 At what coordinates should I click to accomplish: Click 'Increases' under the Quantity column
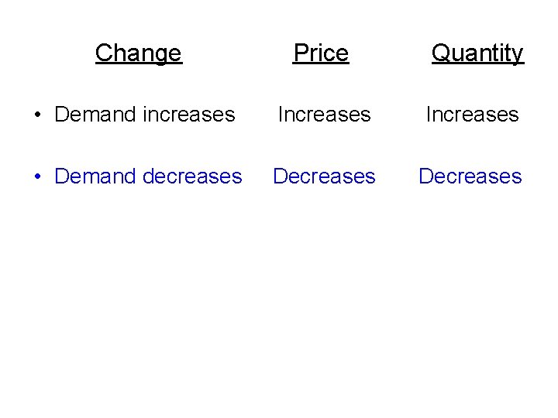click(473, 115)
